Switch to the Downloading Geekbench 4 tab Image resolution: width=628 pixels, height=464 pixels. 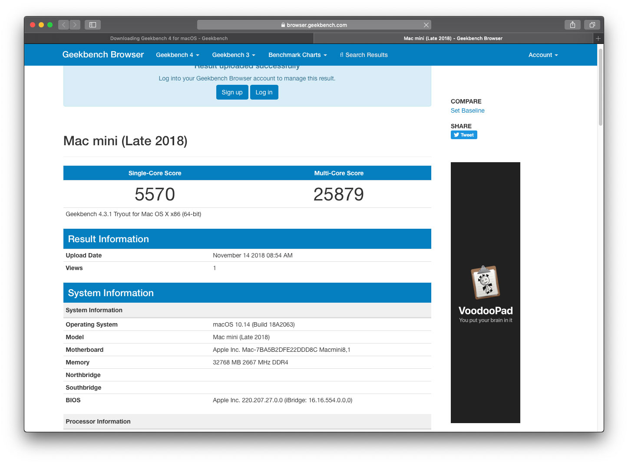pyautogui.click(x=169, y=38)
